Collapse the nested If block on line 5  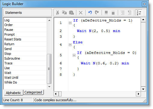[74, 55]
